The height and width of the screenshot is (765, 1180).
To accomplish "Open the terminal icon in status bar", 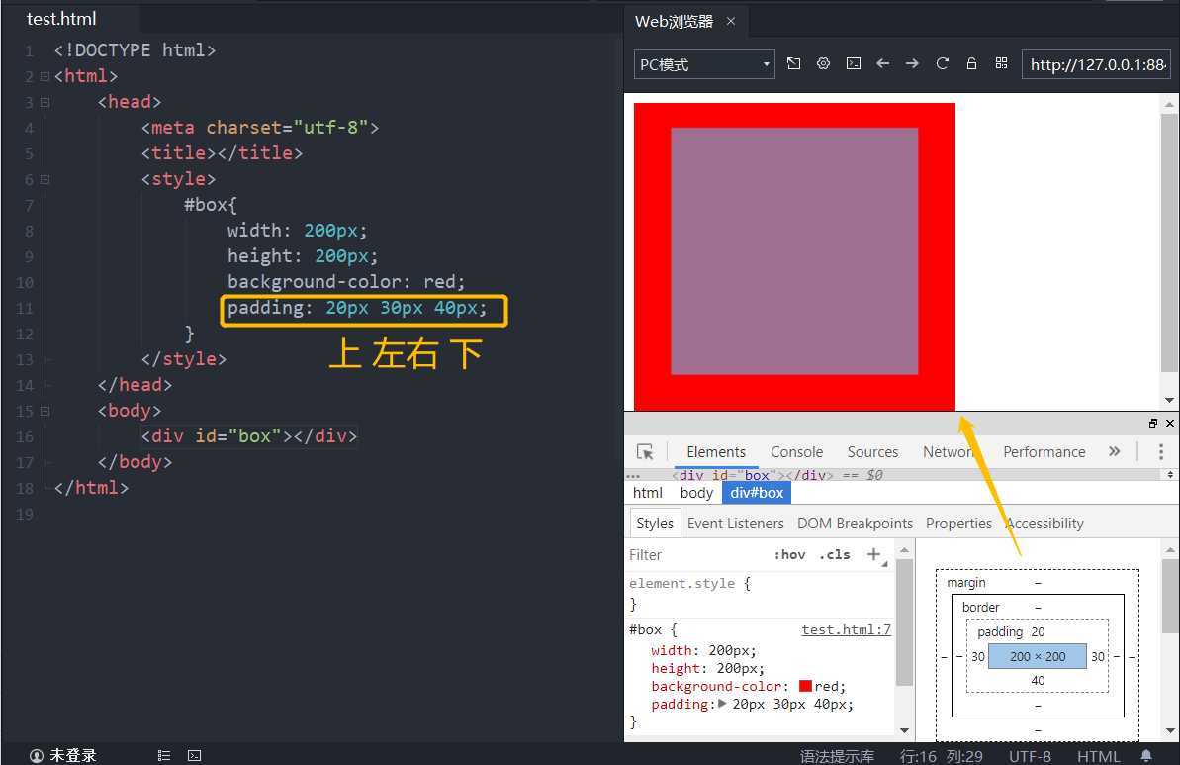I will pyautogui.click(x=194, y=755).
